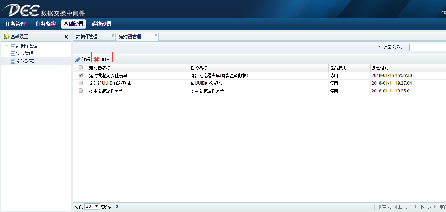Click the date 2018-01-15 15:55:30
446x212 pixels.
(x=392, y=75)
